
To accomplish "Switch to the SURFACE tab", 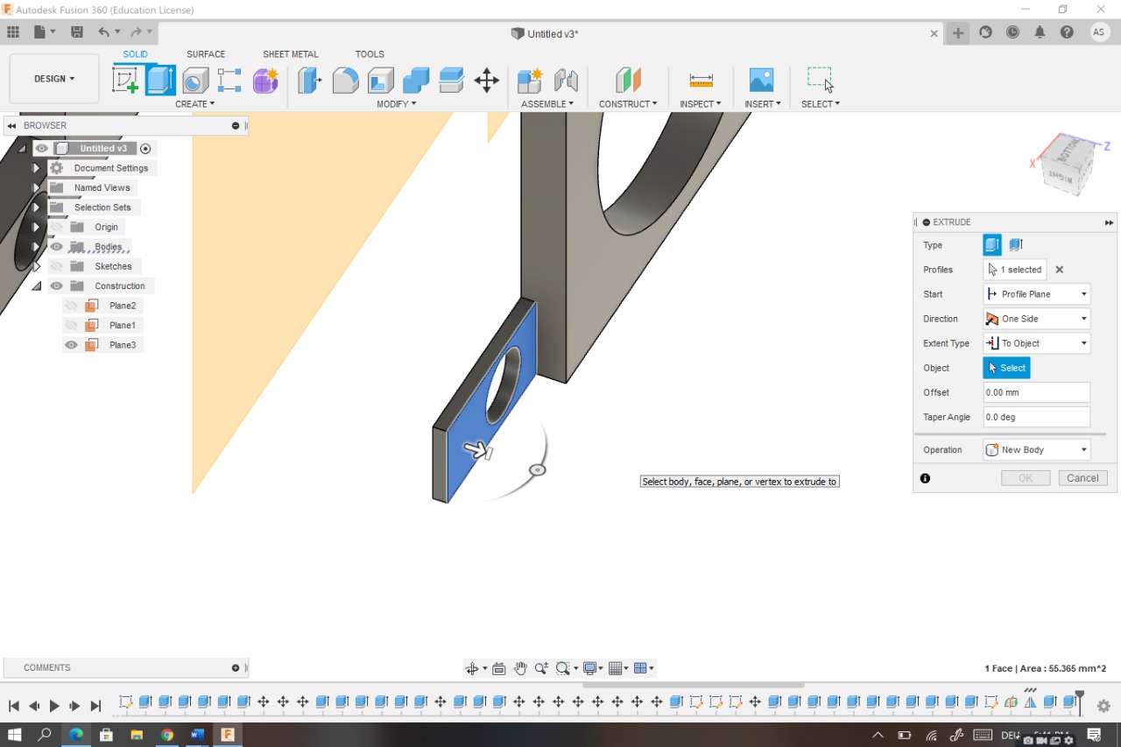I will pyautogui.click(x=206, y=54).
